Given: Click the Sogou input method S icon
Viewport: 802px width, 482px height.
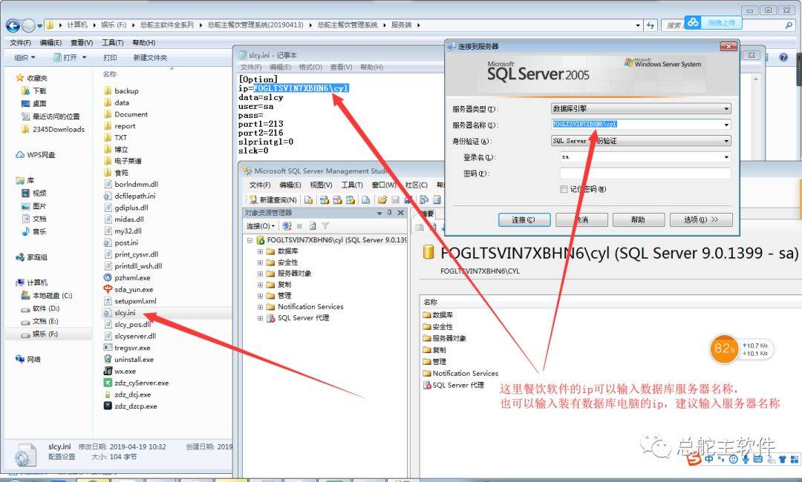Looking at the screenshot, I should click(694, 460).
